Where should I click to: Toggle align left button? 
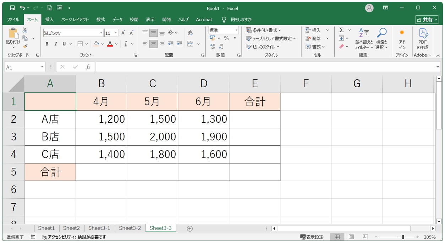click(x=145, y=44)
